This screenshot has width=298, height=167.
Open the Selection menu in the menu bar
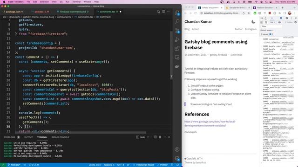point(44,2)
